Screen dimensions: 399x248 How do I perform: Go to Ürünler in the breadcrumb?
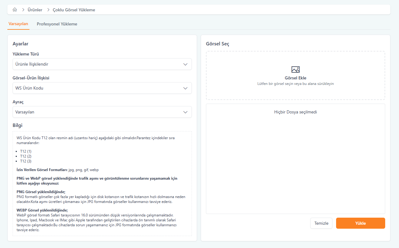pos(35,10)
